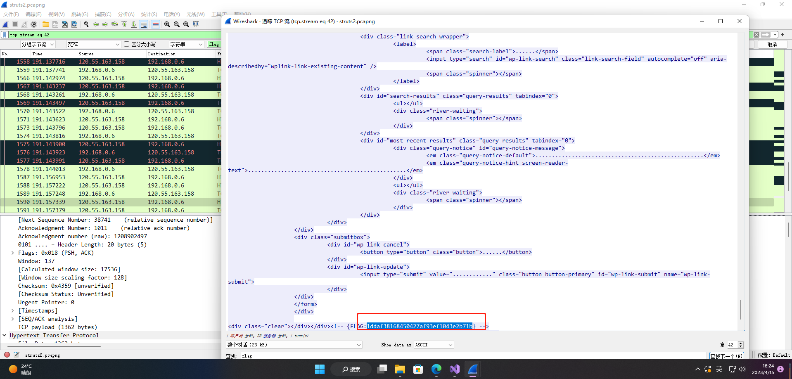This screenshot has height=379, width=792.
Task: Reload the capture file icon
Action: pos(74,24)
